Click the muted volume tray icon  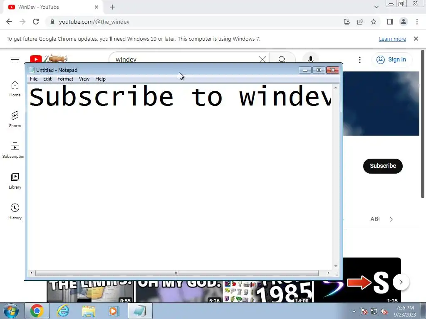(x=384, y=312)
